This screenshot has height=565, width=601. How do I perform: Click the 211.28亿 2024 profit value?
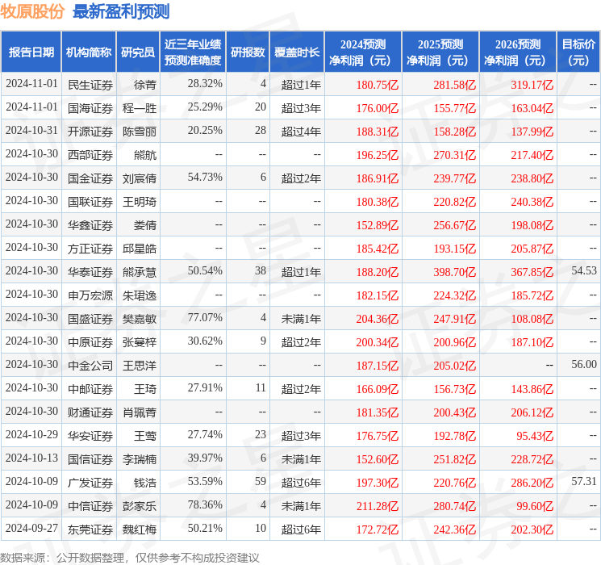pos(378,506)
